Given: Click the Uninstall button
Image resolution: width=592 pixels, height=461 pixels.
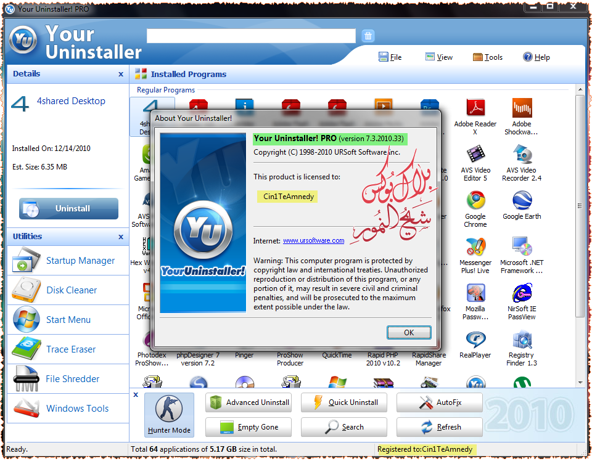Looking at the screenshot, I should (x=68, y=208).
